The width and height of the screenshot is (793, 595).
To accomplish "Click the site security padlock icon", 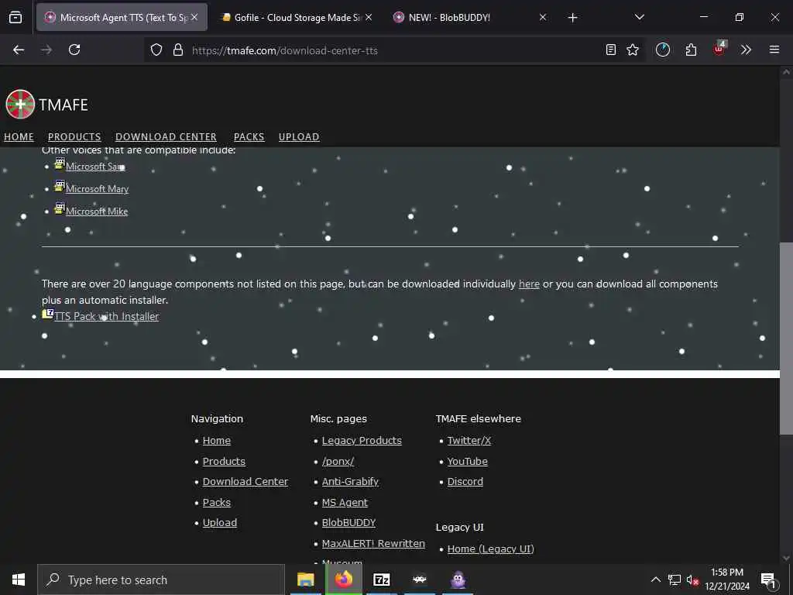I will pos(178,50).
